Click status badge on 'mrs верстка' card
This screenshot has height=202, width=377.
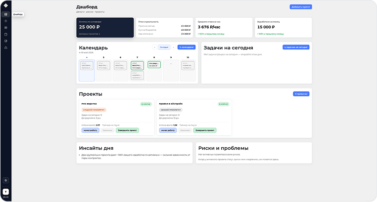click(146, 104)
